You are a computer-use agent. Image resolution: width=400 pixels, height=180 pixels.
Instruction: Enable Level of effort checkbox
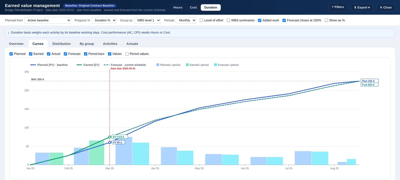click(201, 20)
